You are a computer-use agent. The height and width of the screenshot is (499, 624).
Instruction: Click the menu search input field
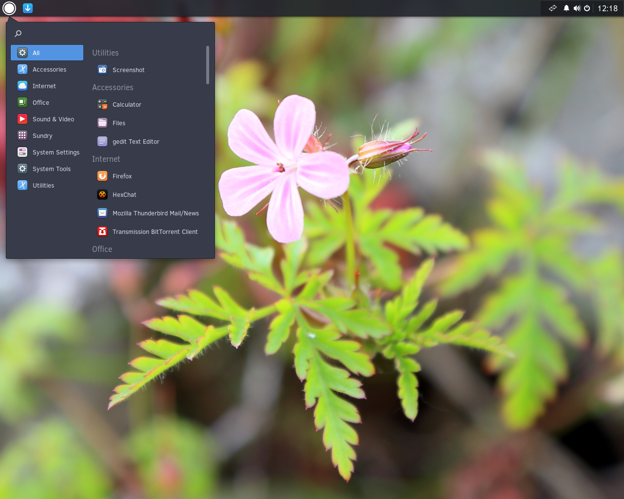pyautogui.click(x=110, y=34)
